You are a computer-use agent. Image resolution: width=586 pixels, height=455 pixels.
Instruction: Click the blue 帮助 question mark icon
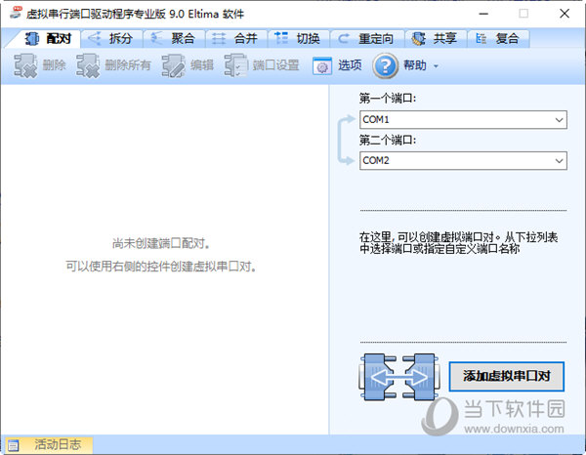[x=386, y=65]
